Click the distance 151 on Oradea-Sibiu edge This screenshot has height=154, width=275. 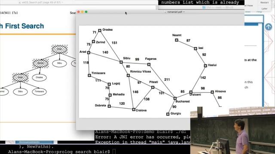(114, 43)
